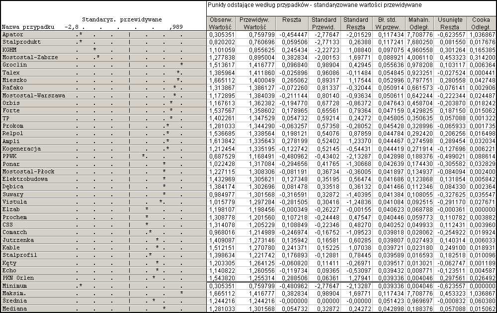Select the Standard Przewid. column header
Screen dimensions: 497x313
pos(324,23)
